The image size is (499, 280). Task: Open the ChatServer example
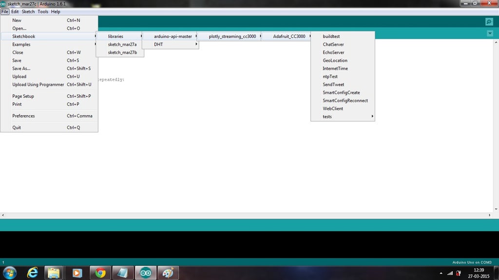pos(343,44)
